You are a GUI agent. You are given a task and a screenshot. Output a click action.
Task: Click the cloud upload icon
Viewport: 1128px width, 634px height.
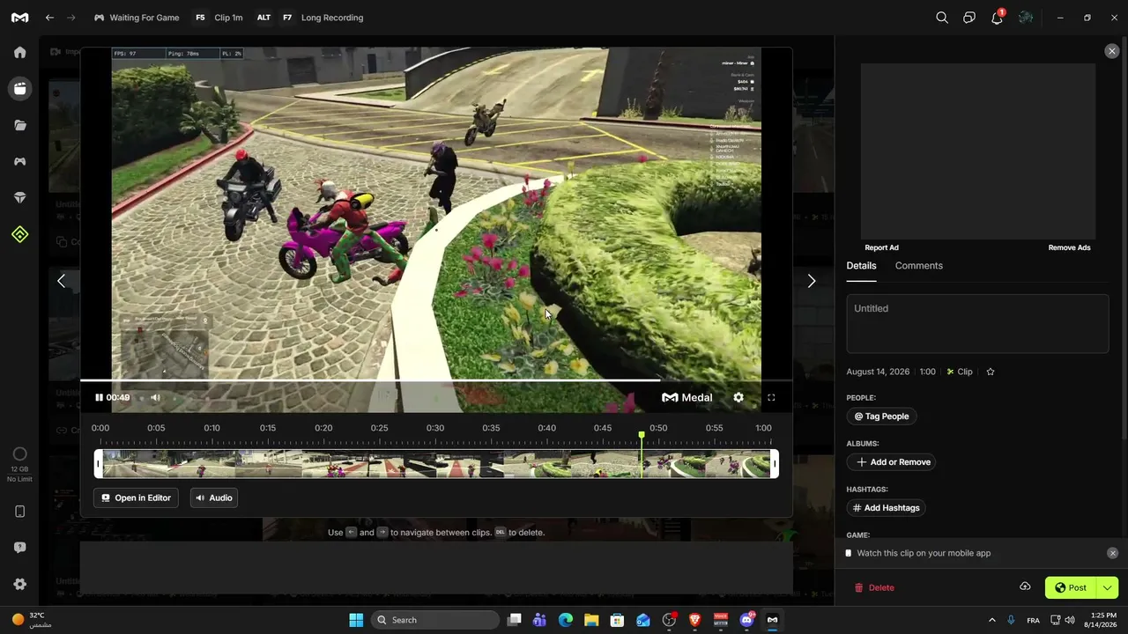click(x=1025, y=586)
